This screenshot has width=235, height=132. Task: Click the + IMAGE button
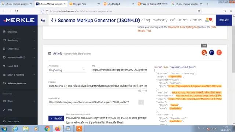tap(56, 118)
